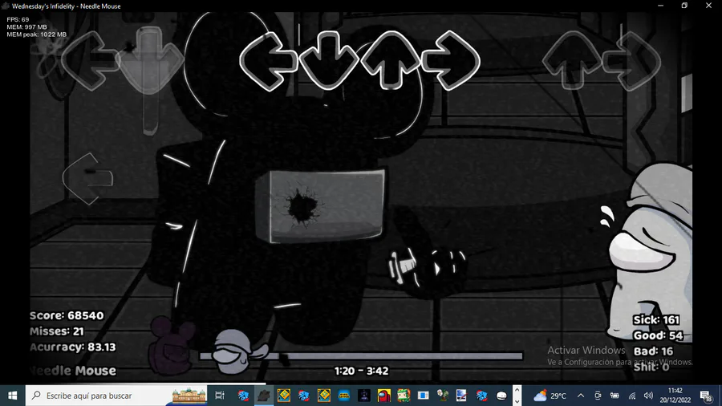Click the Meet Now camera tray icon
722x406 pixels.
[x=598, y=396]
